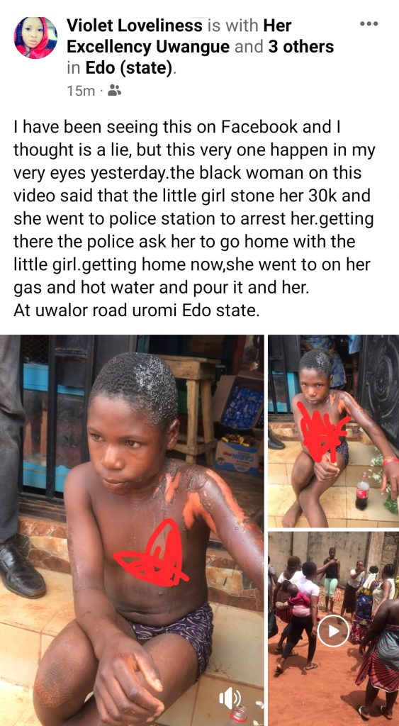Tap the line 'At uwalor road uromi Edo state.'

coord(135,310)
